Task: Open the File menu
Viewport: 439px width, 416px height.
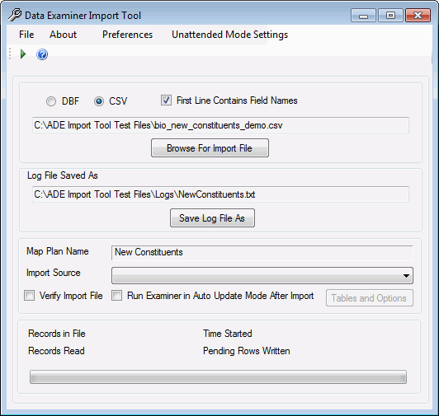Action: 26,35
